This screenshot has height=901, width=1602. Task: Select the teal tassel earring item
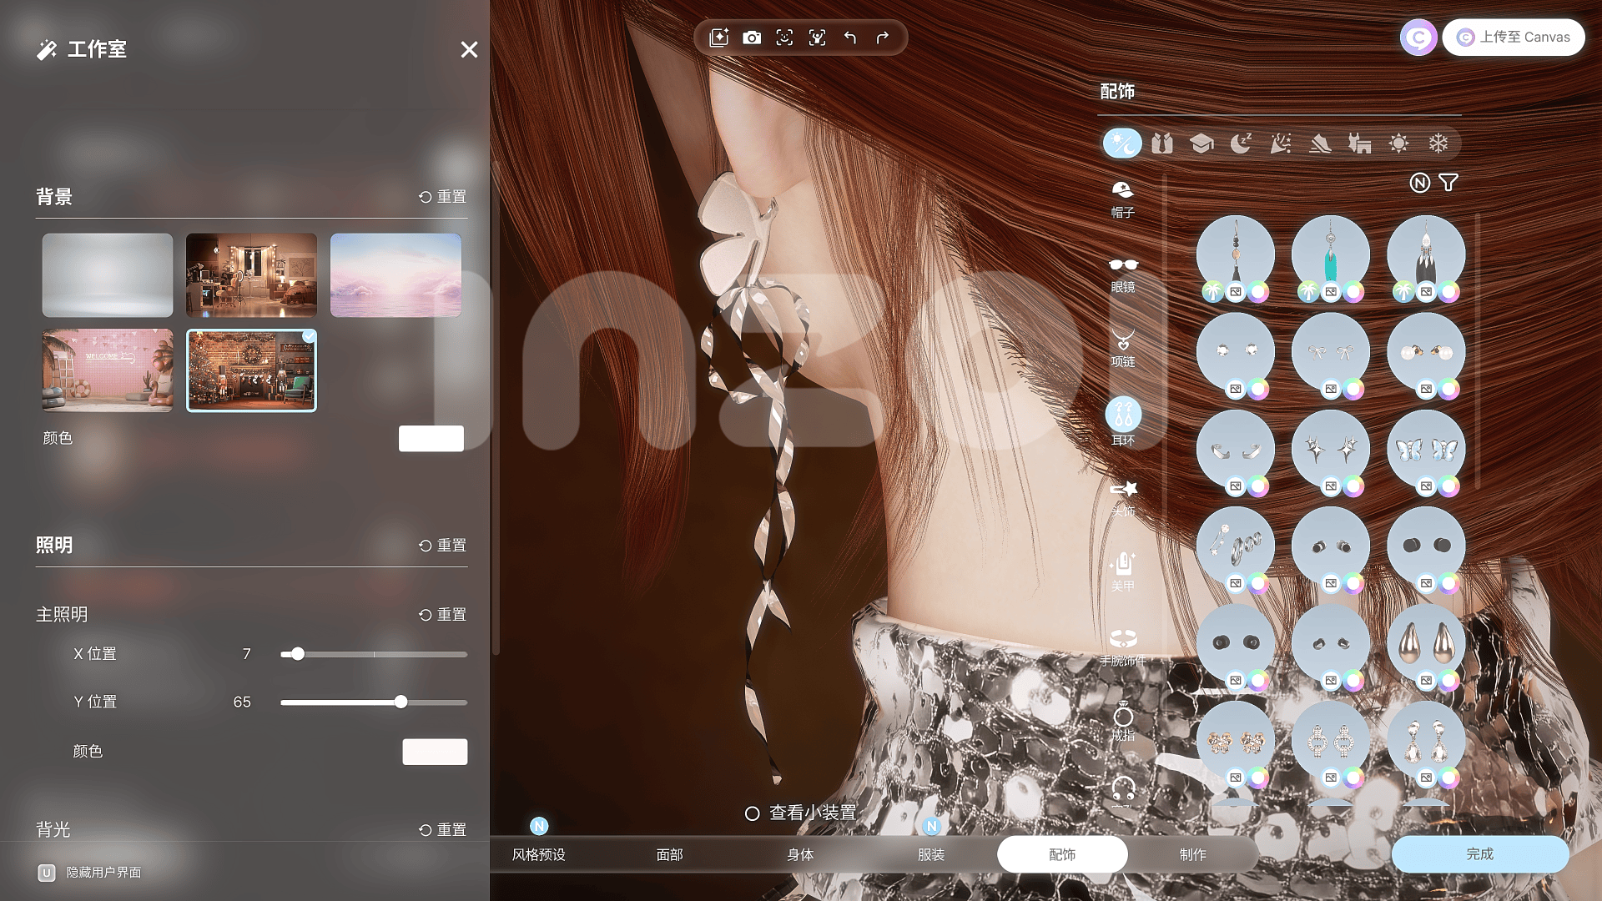pyautogui.click(x=1331, y=255)
